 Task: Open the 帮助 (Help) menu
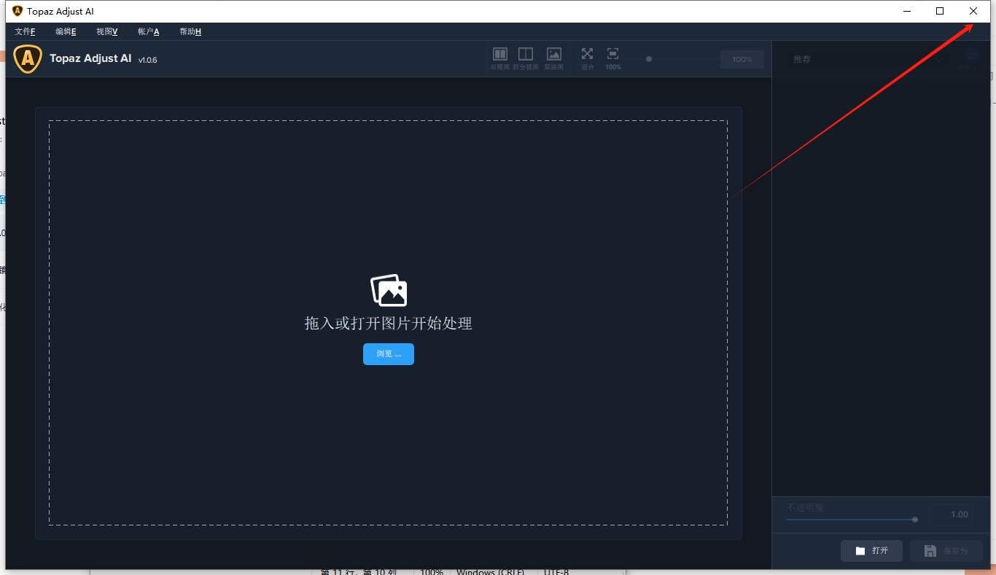(190, 31)
